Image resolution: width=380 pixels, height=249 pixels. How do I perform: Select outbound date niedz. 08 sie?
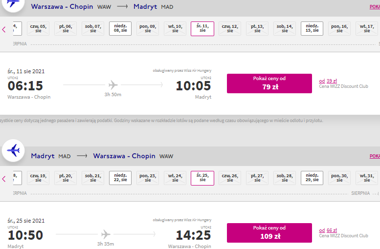pyautogui.click(x=120, y=28)
